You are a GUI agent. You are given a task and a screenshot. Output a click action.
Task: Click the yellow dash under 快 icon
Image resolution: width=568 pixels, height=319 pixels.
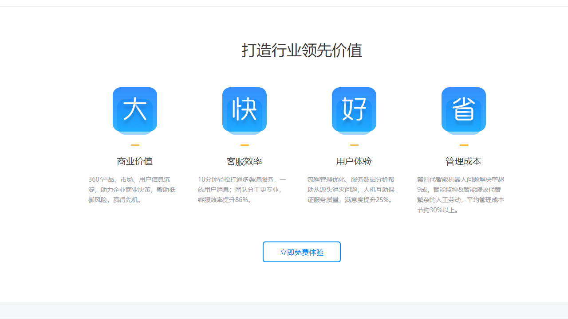pos(245,145)
